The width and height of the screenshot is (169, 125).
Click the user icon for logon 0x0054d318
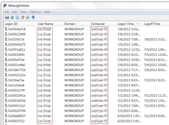[x=6, y=29]
